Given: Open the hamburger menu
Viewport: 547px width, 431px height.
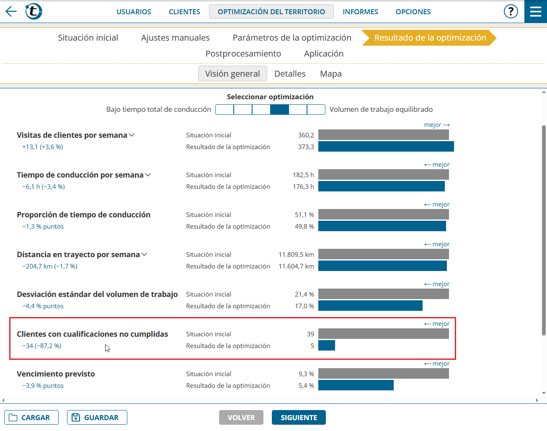Looking at the screenshot, I should 535,11.
